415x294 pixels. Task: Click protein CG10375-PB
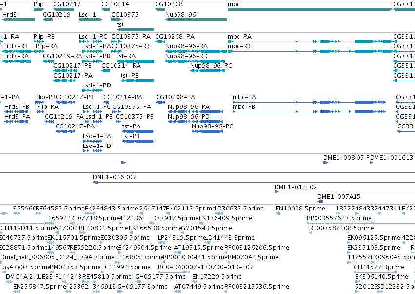(x=135, y=117)
